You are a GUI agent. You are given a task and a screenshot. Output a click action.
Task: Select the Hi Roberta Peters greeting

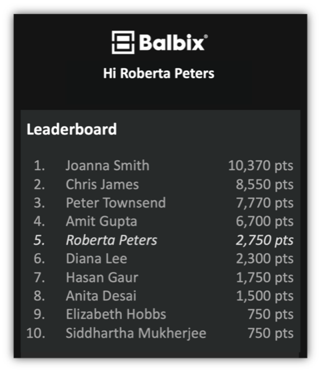159,73
